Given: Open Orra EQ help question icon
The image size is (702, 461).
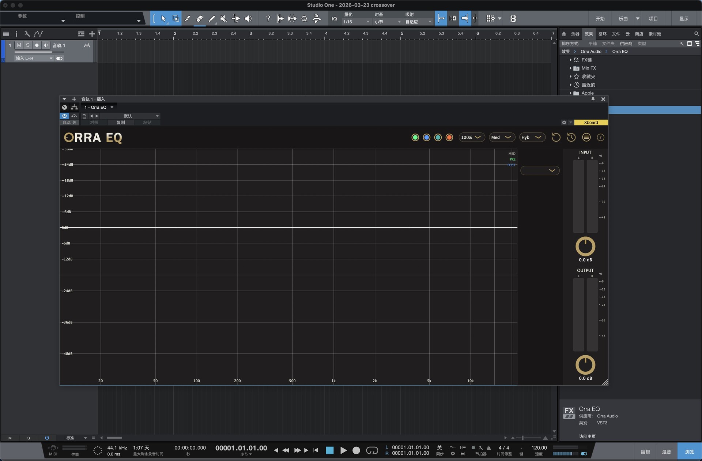Looking at the screenshot, I should tap(600, 138).
